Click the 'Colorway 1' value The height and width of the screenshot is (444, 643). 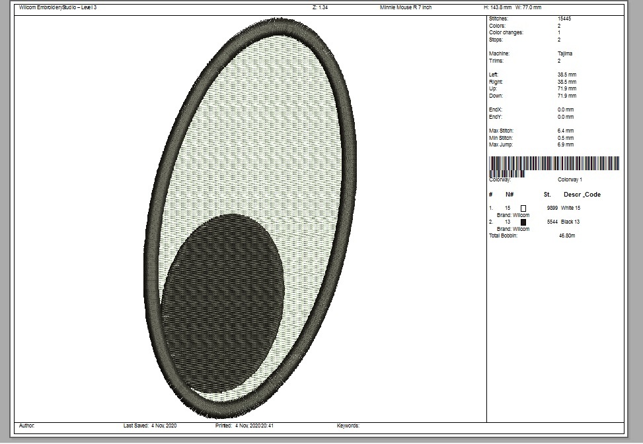point(570,179)
